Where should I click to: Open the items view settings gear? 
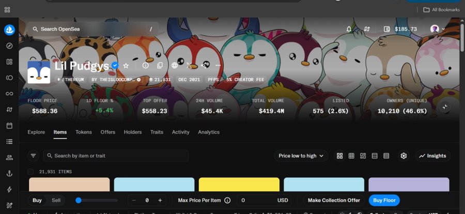pyautogui.click(x=404, y=156)
